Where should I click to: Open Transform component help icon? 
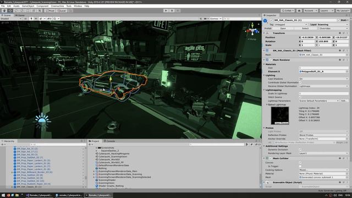pos(340,33)
